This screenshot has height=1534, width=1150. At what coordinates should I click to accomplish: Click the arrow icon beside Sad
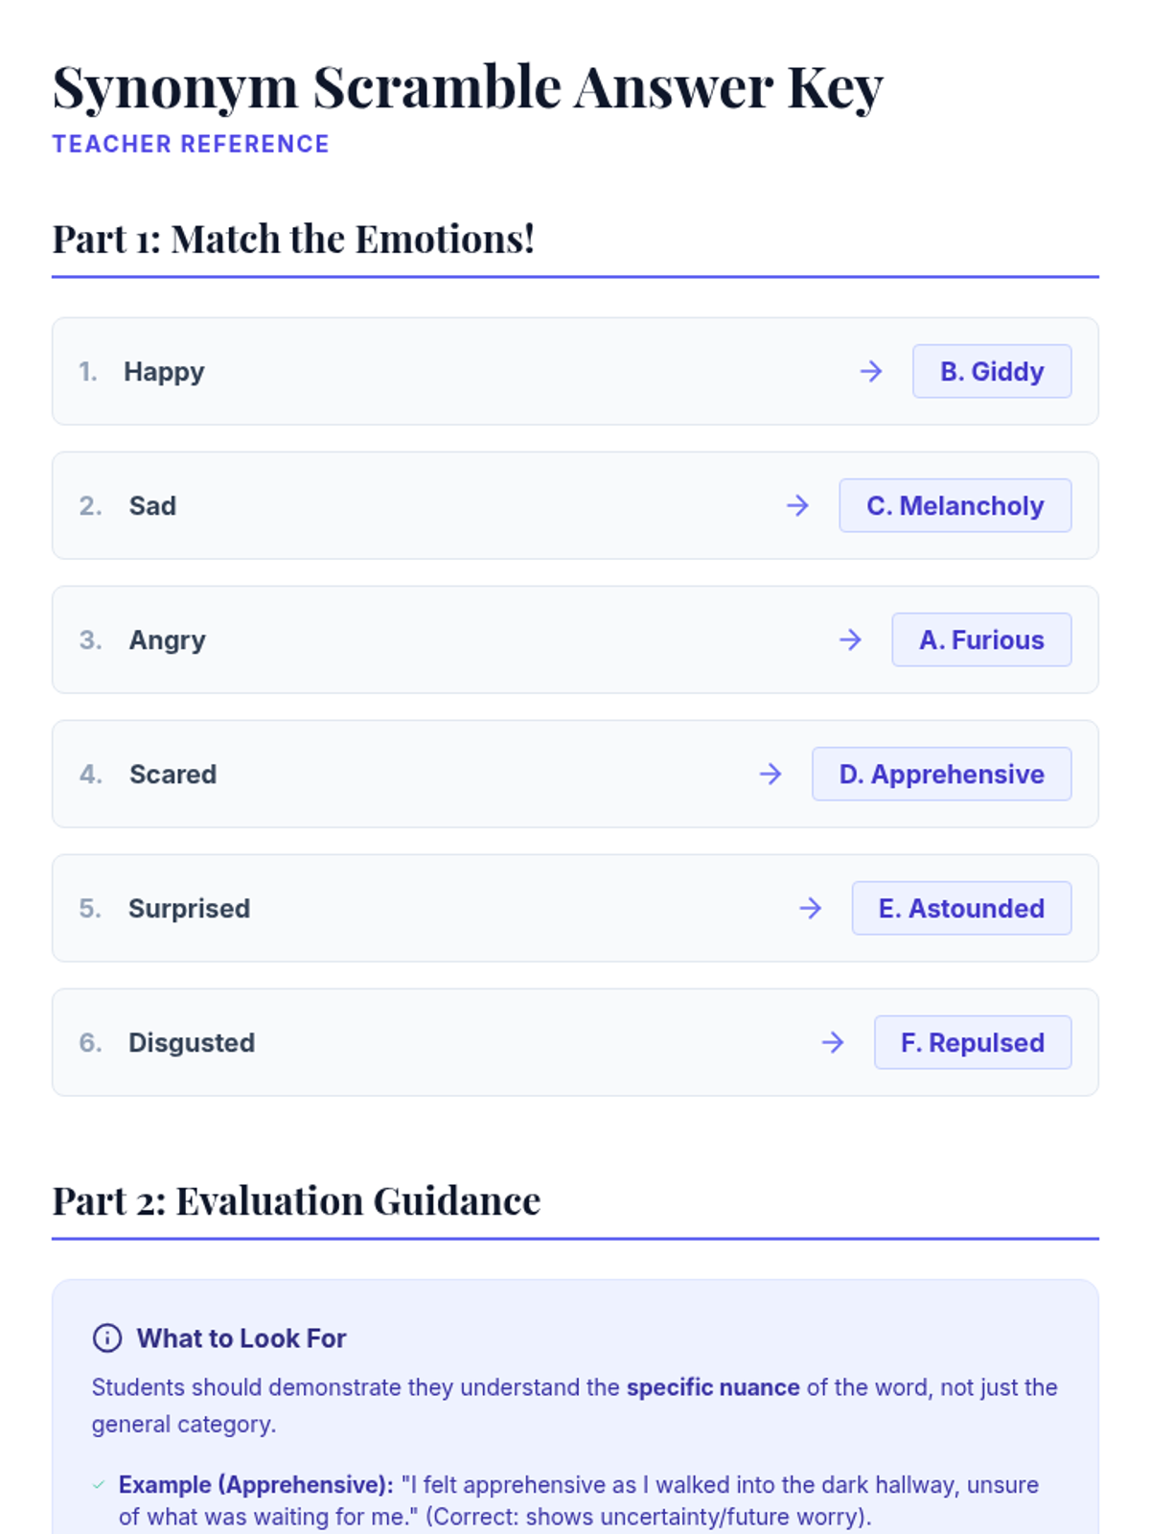point(797,505)
